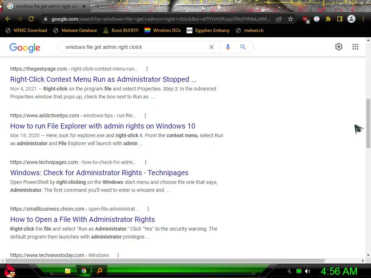Click the https://www.technewstoday.com URL breadcrumb
The width and height of the screenshot is (371, 278).
47,255
